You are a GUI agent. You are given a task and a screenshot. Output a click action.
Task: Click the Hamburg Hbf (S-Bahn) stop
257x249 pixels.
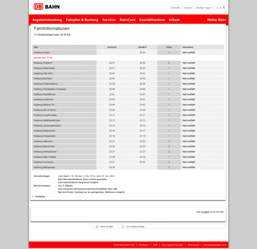click(x=45, y=110)
